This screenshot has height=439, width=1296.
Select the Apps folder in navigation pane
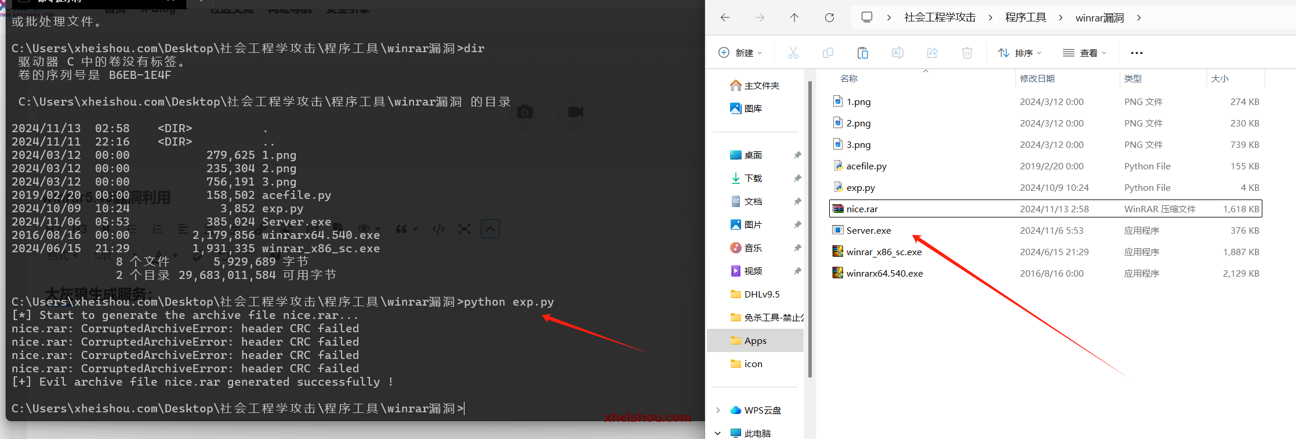click(x=756, y=340)
